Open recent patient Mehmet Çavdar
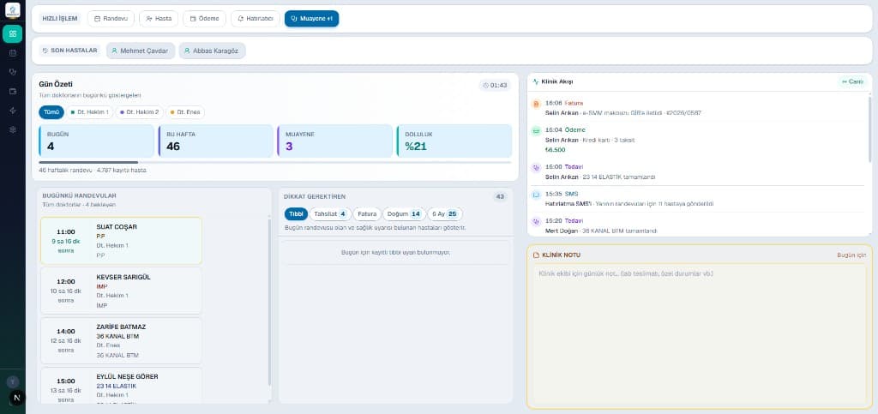This screenshot has height=414, width=878. tap(141, 51)
